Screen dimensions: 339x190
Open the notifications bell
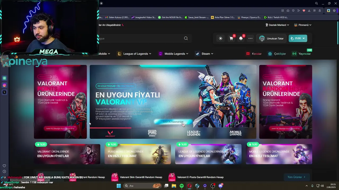[241, 39]
